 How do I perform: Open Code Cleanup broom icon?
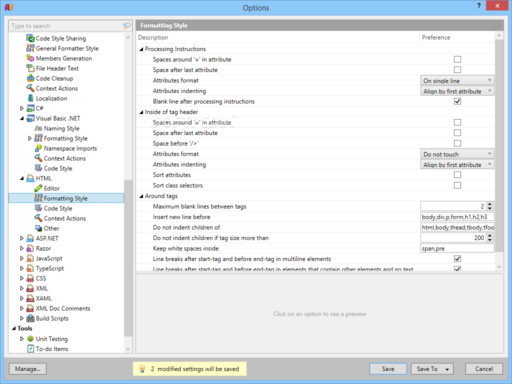click(30, 78)
